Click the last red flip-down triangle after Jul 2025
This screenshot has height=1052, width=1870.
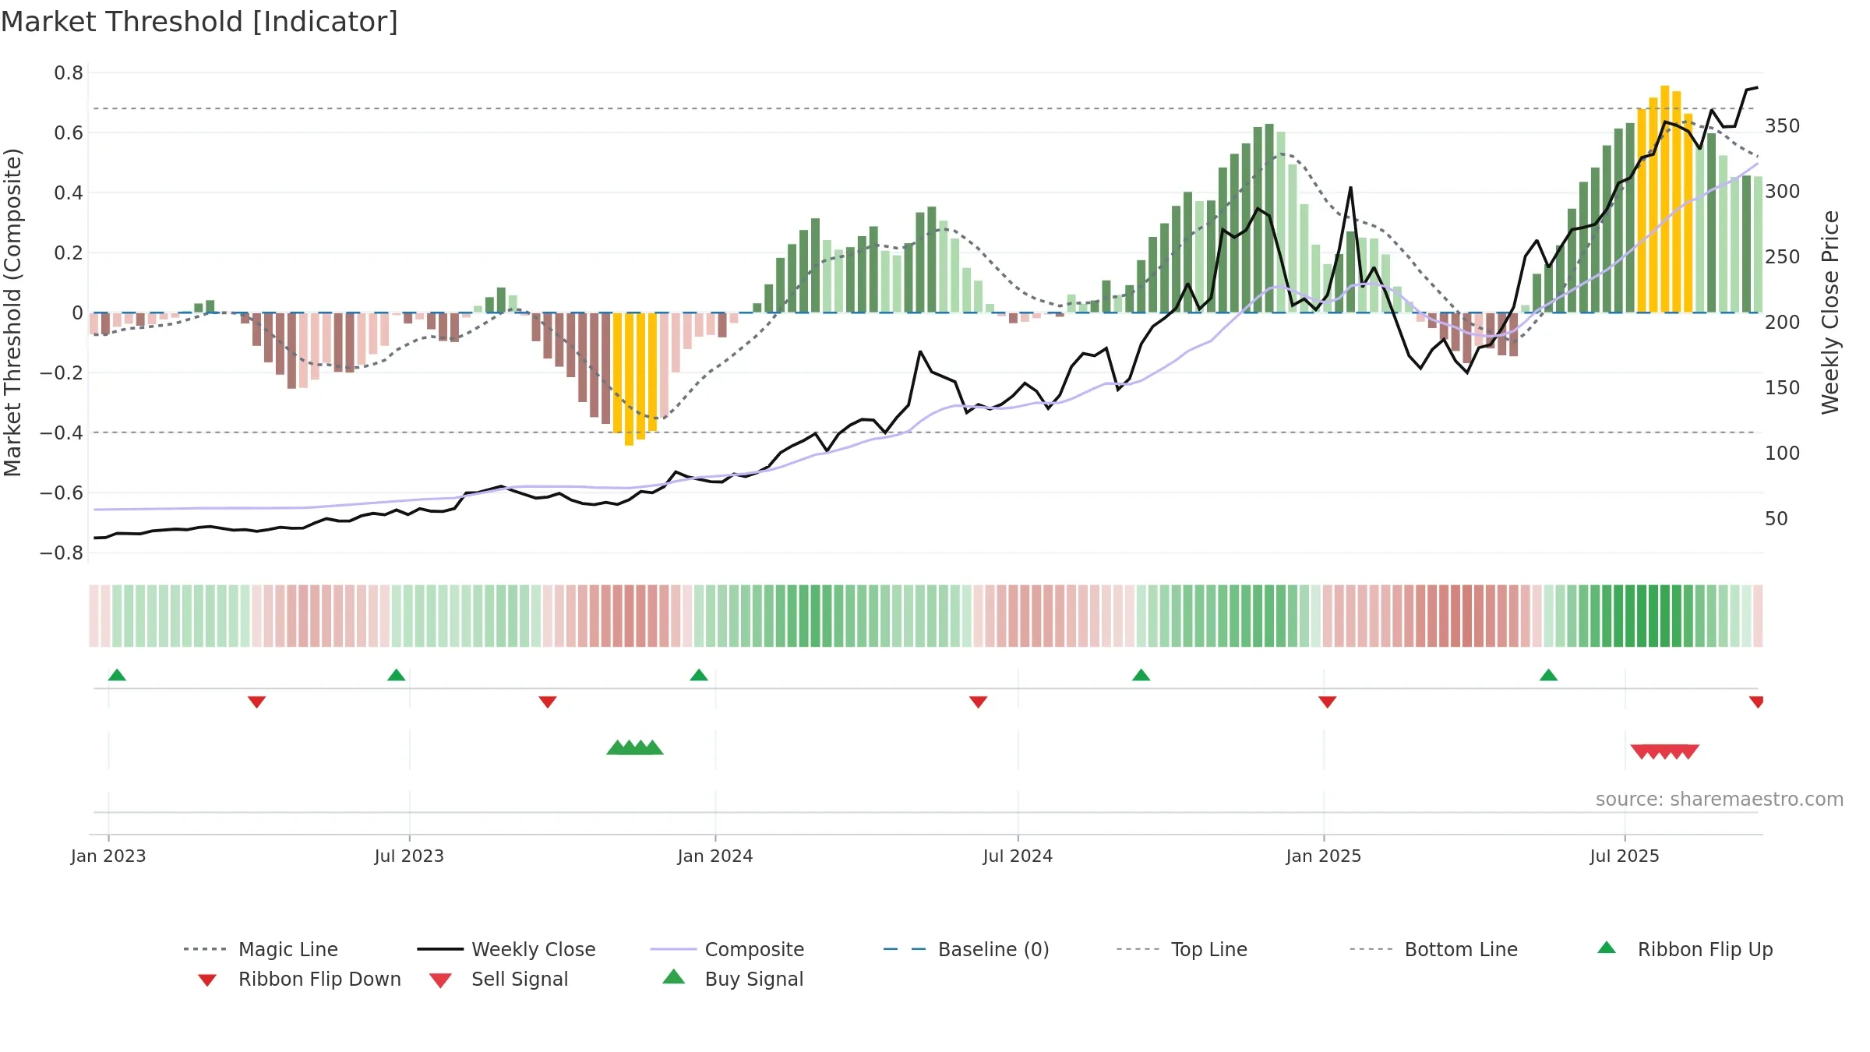click(x=1756, y=702)
